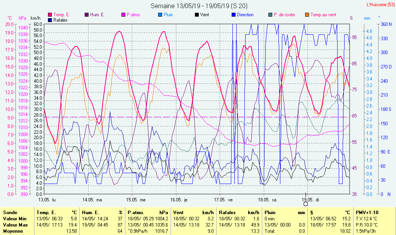Click the station name 'L'Huisserie (53)'
396x235 pixels.
coord(380,5)
